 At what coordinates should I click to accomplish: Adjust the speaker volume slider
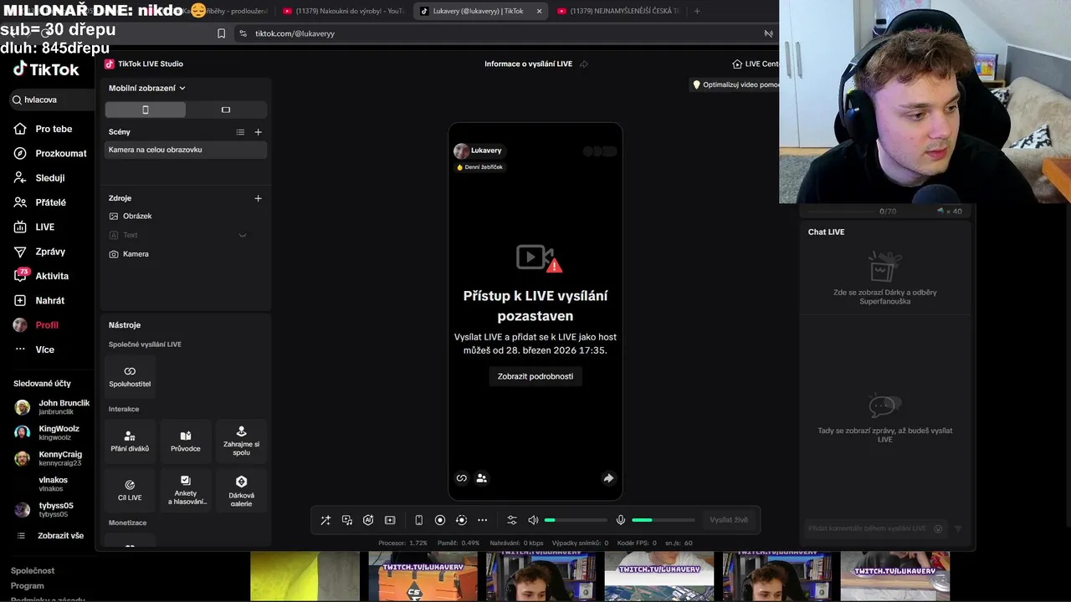pyautogui.click(x=576, y=520)
